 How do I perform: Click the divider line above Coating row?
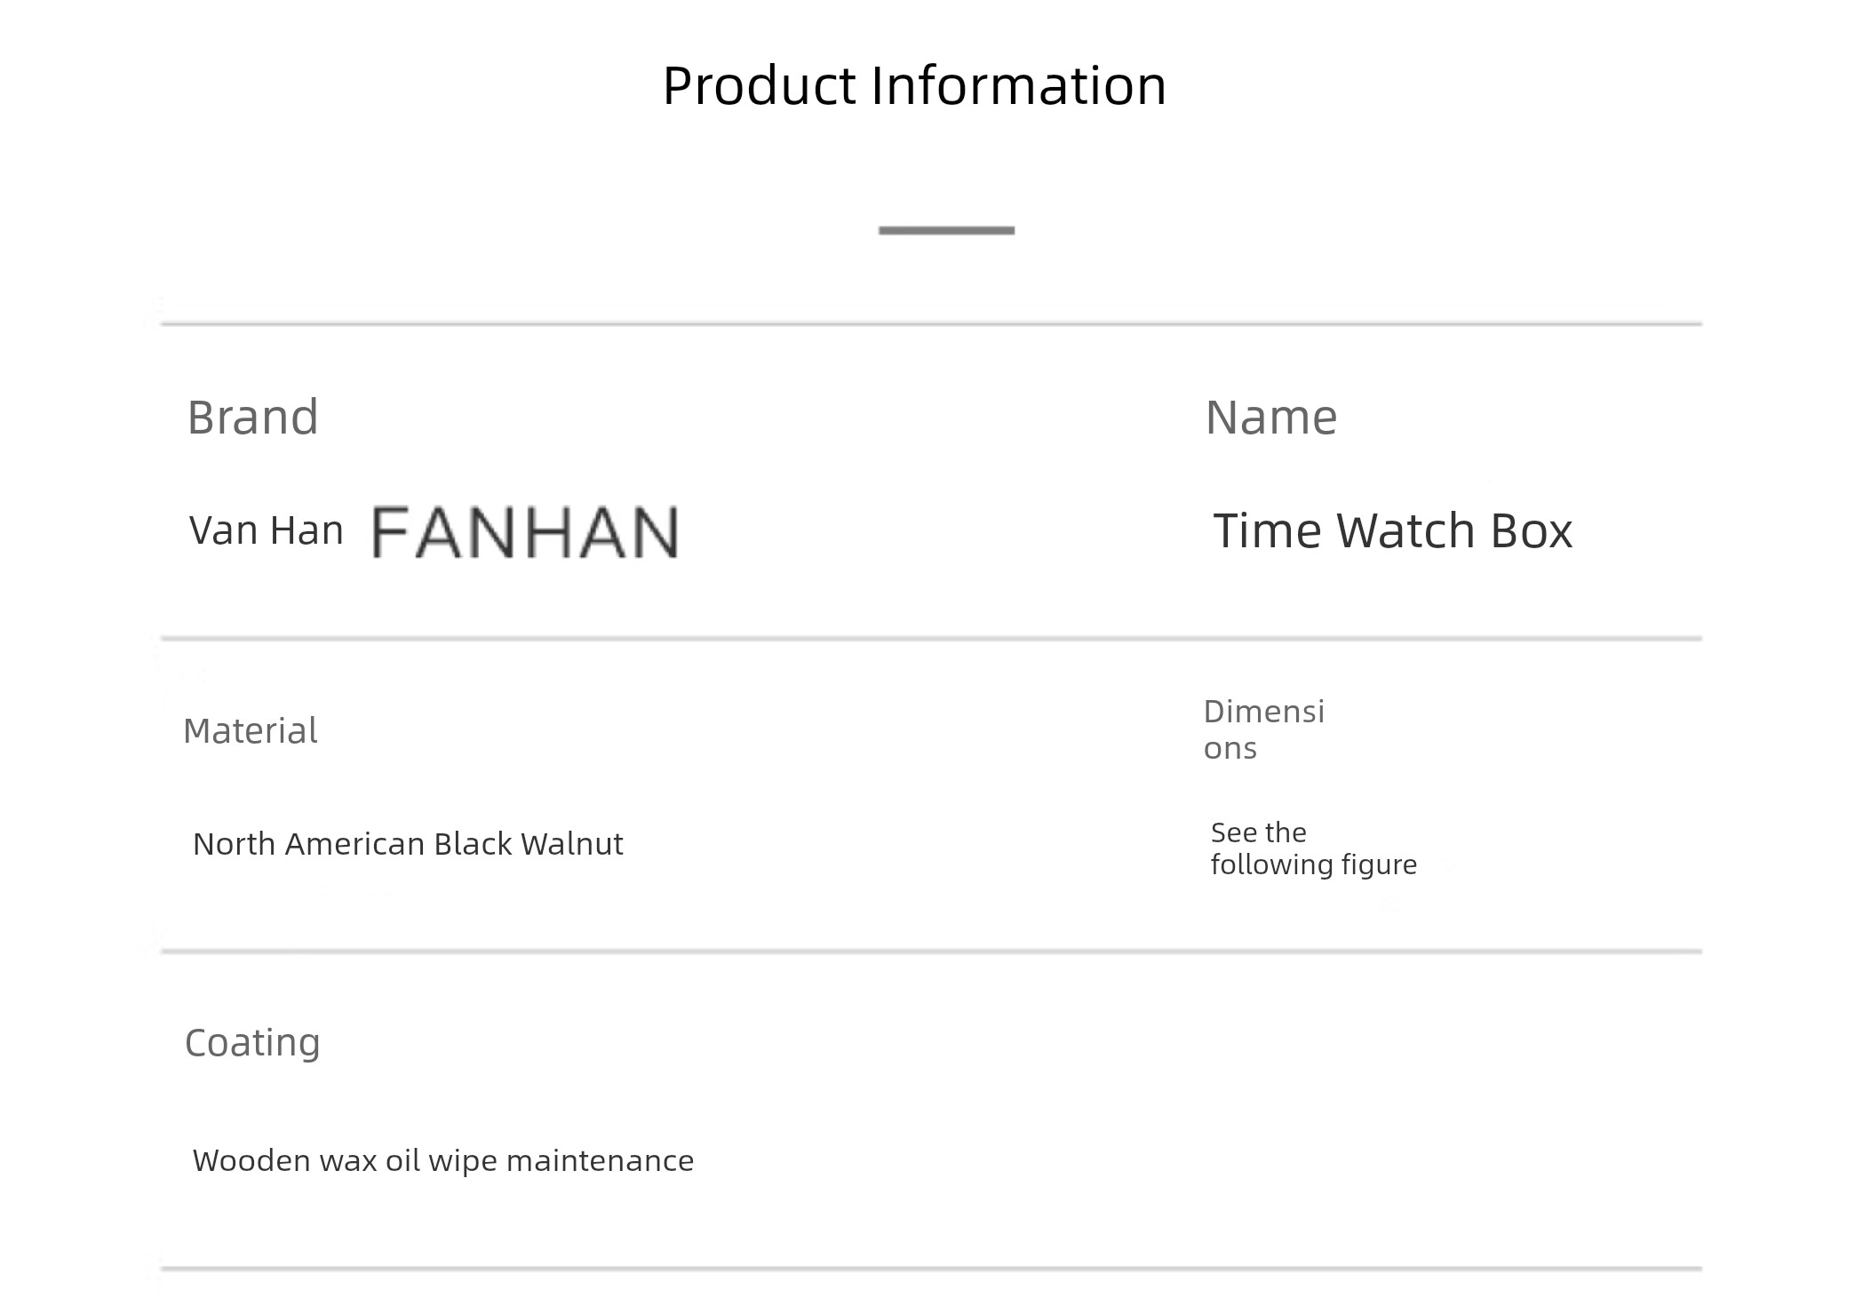click(x=931, y=952)
